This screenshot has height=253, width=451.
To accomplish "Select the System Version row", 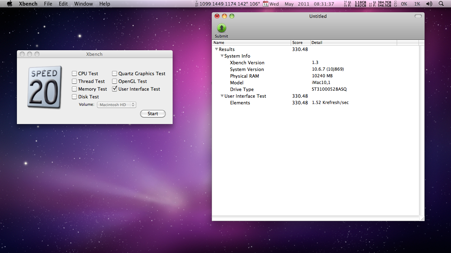I will point(315,69).
